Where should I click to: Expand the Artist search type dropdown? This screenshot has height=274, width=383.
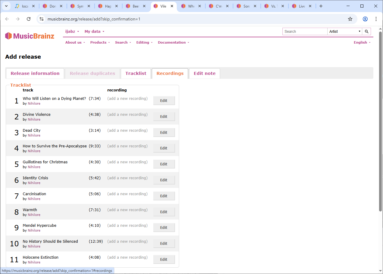click(345, 31)
